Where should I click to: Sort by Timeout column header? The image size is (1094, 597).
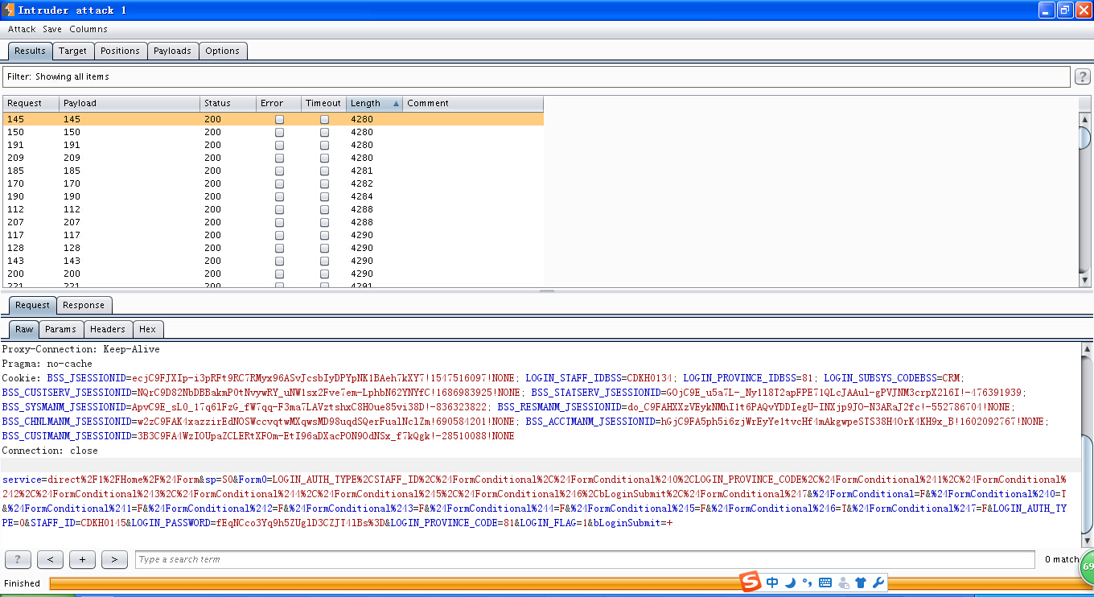(x=323, y=103)
